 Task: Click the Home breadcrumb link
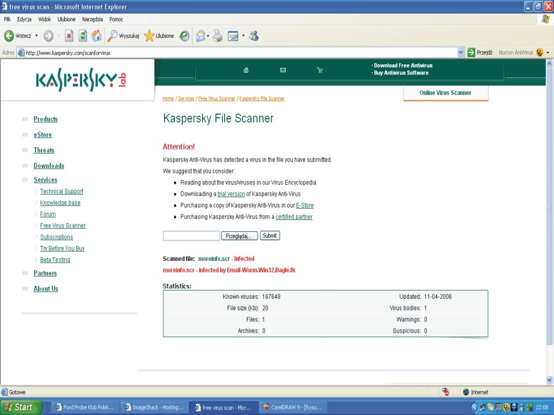click(168, 98)
